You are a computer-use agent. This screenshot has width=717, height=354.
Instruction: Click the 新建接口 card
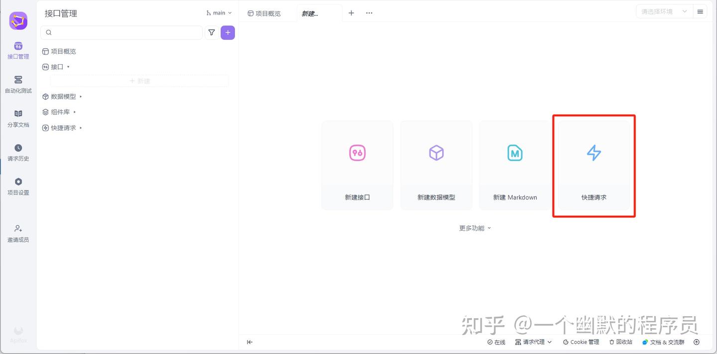coord(358,165)
